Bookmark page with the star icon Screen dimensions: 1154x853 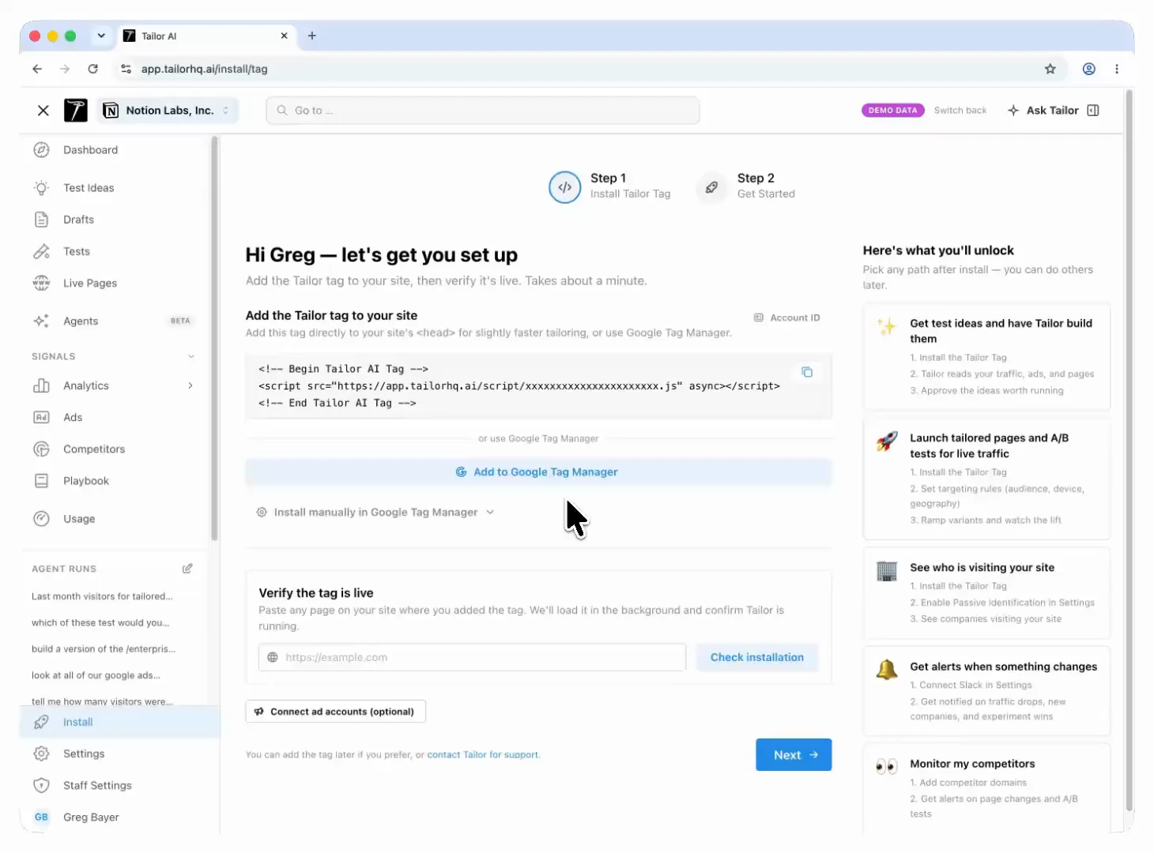tap(1050, 69)
